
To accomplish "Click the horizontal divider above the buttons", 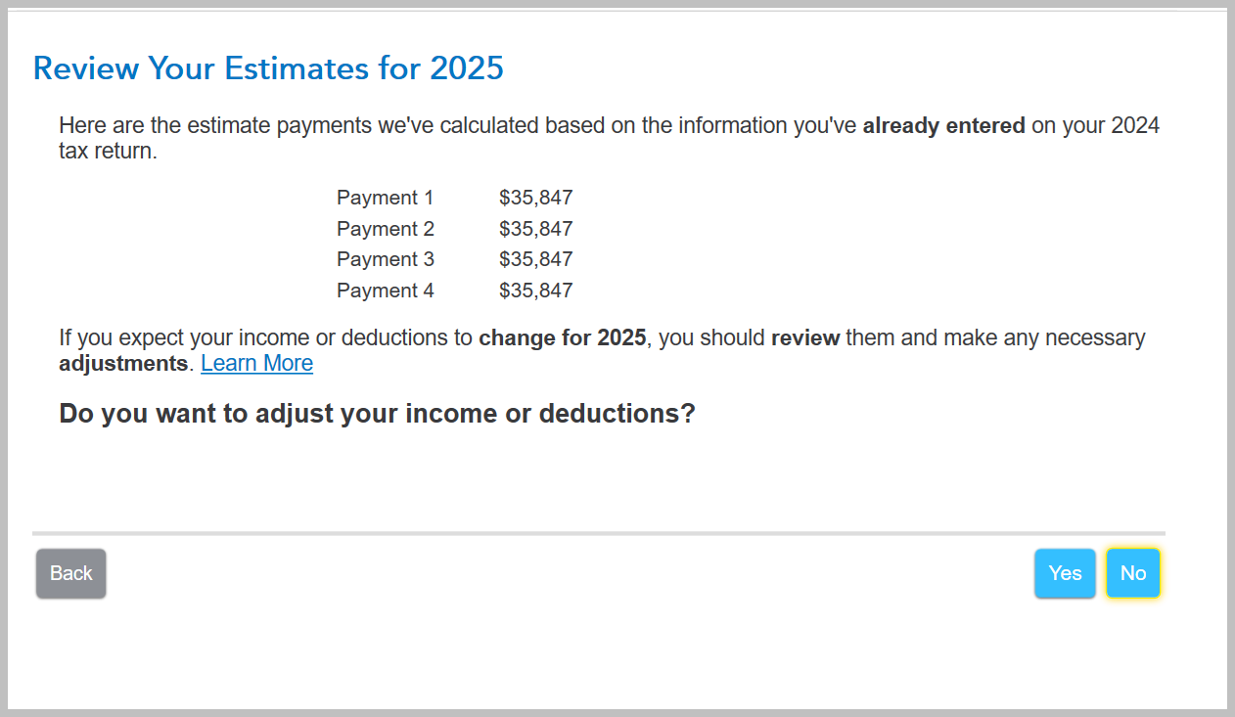I will (598, 533).
